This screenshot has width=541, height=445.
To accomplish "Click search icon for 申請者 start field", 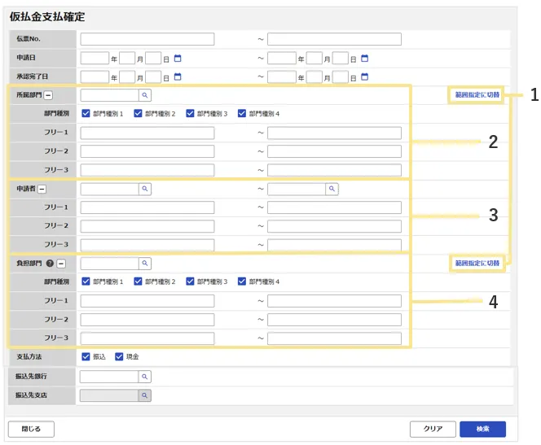I will click(x=144, y=189).
